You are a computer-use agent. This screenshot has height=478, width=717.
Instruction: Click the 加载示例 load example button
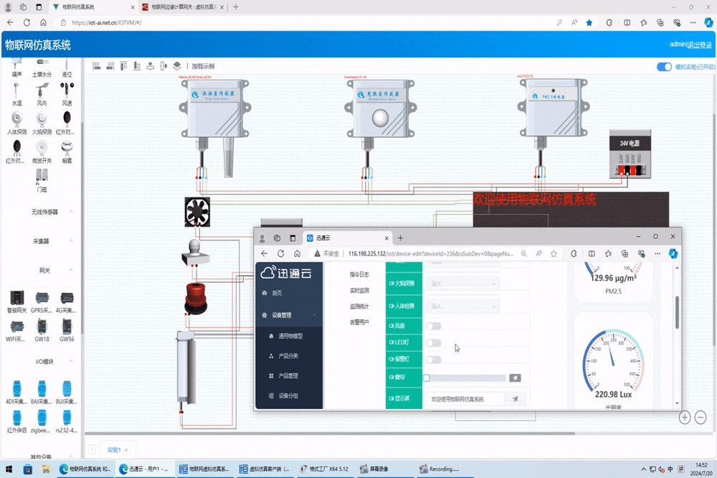(203, 66)
